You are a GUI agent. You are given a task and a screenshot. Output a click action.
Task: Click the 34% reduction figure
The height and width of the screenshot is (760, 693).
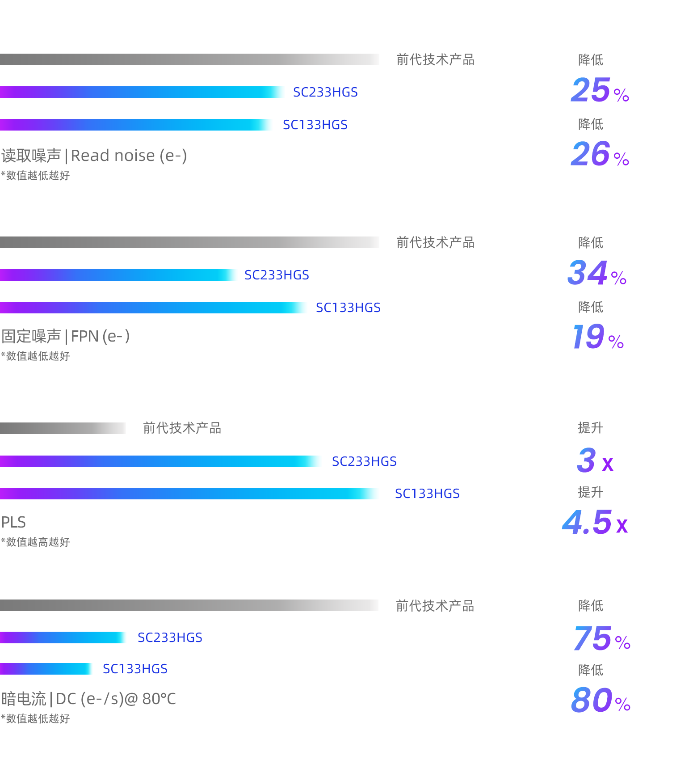(x=597, y=273)
